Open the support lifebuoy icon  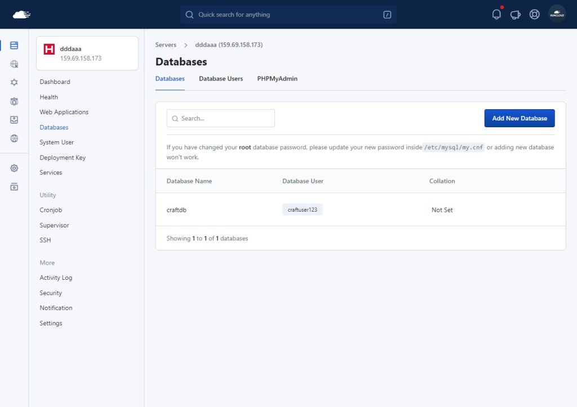(534, 14)
